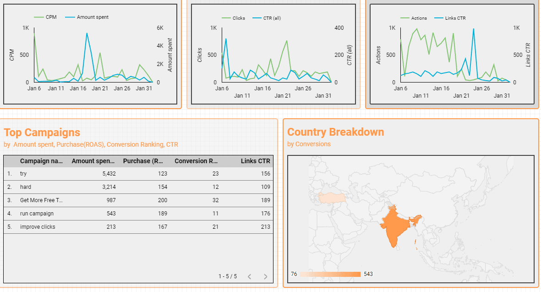Select the "try" campaign name cell

(23, 174)
